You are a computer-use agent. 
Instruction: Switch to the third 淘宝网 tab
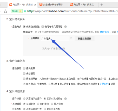click(83, 5)
